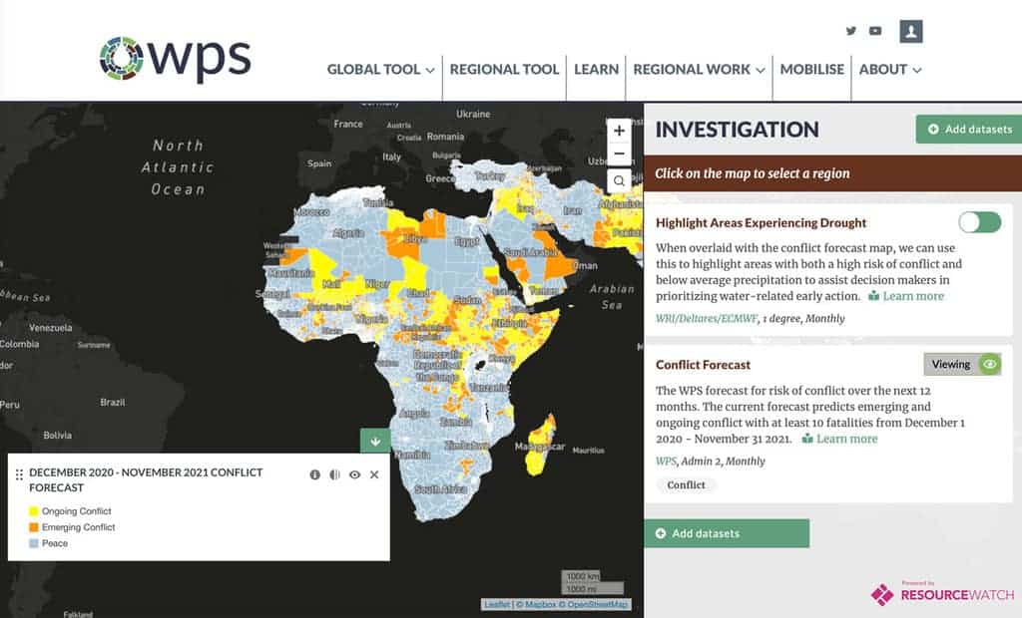1022x618 pixels.
Task: Collapse the legend with green down arrow
Action: pos(375,441)
